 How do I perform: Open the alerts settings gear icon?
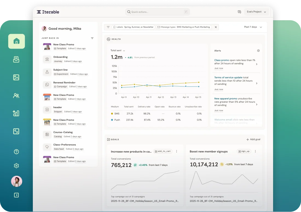[258, 51]
